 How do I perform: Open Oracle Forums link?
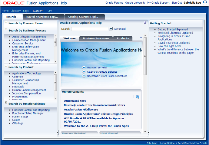pyautogui.click(x=114, y=3)
